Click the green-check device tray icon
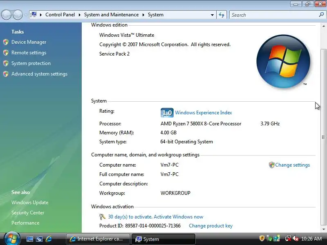Screen dimensions: 327x245 coord(269,238)
